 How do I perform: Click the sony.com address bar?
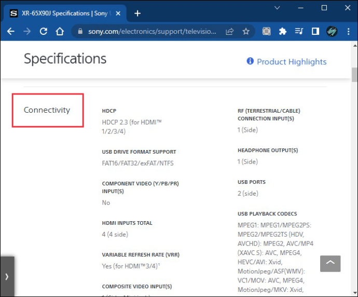(152, 31)
